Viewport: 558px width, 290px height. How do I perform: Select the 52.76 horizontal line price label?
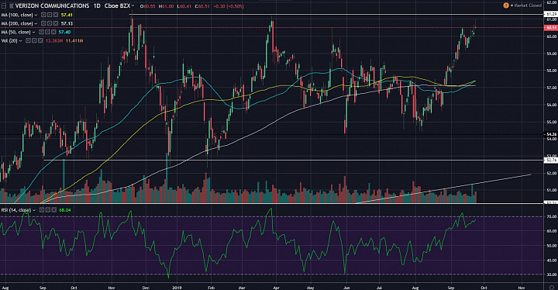pyautogui.click(x=551, y=161)
